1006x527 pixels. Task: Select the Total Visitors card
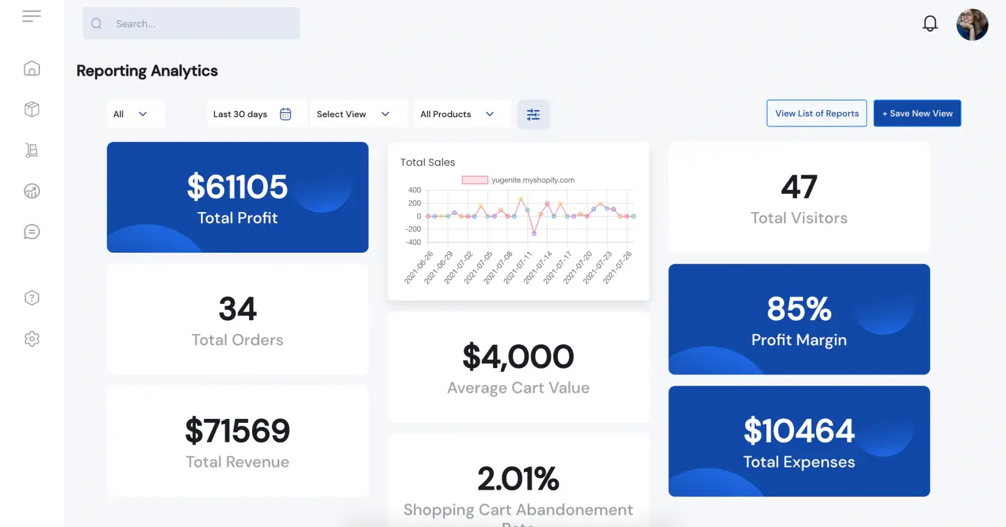[x=799, y=197]
